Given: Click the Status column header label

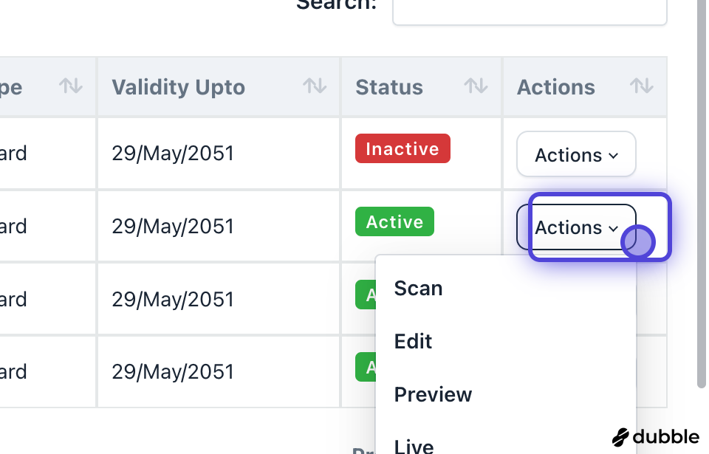Looking at the screenshot, I should (389, 87).
